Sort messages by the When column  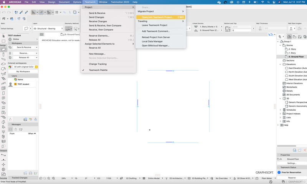pyautogui.click(x=32, y=133)
